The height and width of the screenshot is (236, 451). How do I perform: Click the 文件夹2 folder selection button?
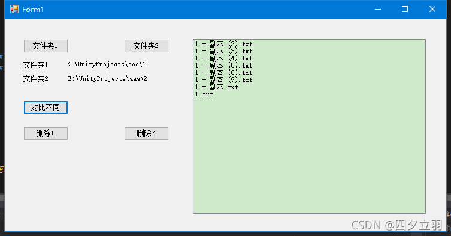click(x=146, y=46)
